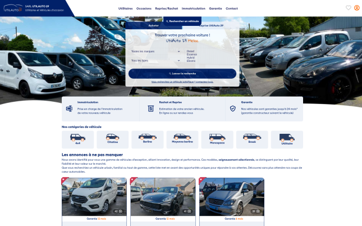This screenshot has width=362, height=226.
Task: Click the Immatriculation plate icon
Action: pos(69,109)
